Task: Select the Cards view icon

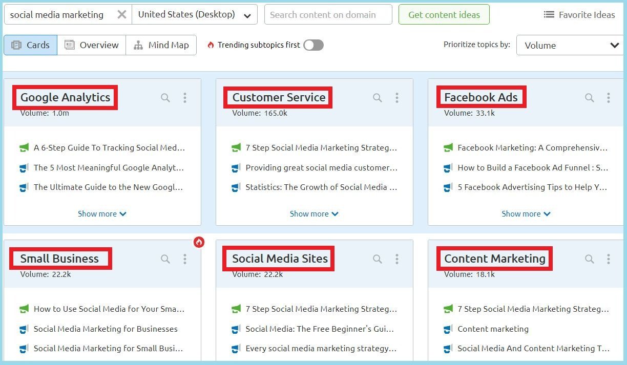Action: (30, 45)
